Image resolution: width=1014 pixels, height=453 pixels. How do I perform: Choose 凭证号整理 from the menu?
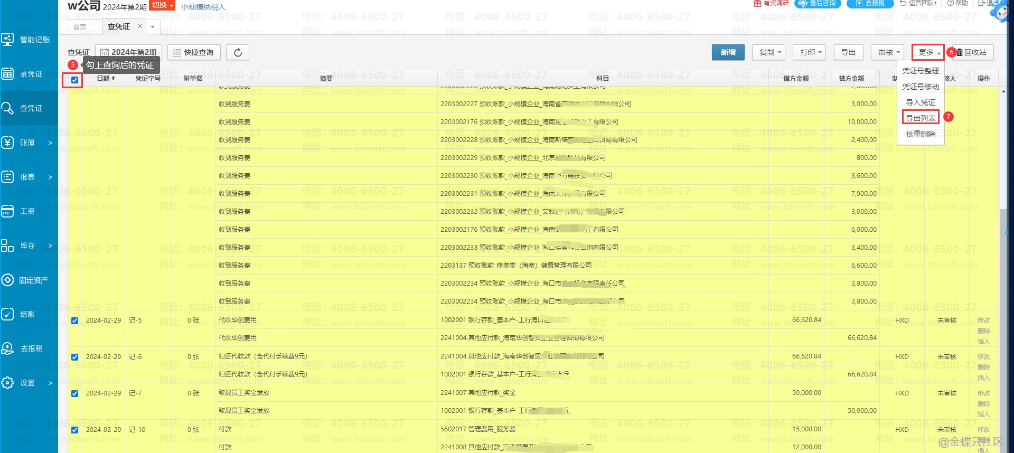point(921,71)
